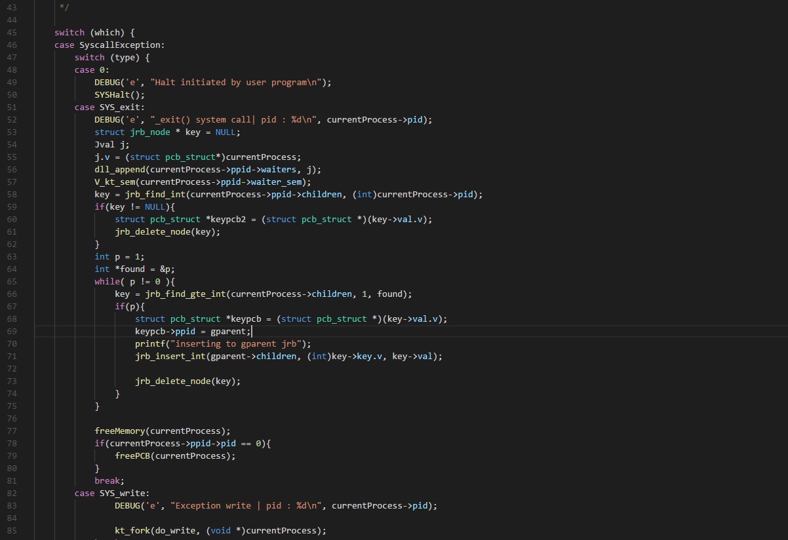788x540 pixels.
Task: Click the freePCB(currentProcess) call
Action: (x=174, y=455)
